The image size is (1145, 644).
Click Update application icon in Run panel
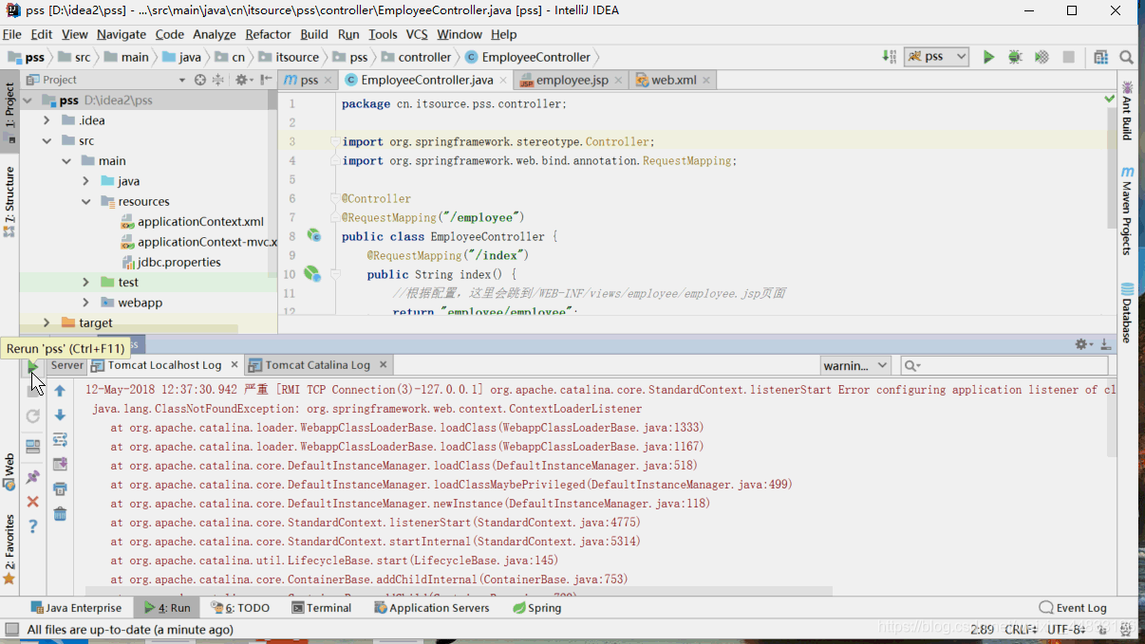click(33, 415)
